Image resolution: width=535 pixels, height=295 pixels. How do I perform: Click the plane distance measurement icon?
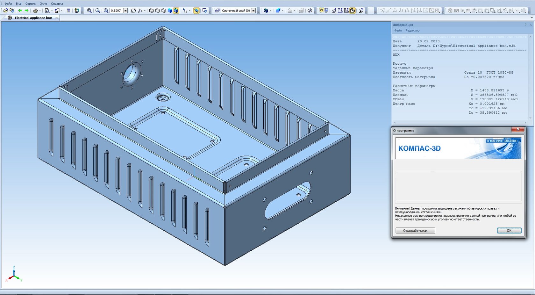pos(334,11)
